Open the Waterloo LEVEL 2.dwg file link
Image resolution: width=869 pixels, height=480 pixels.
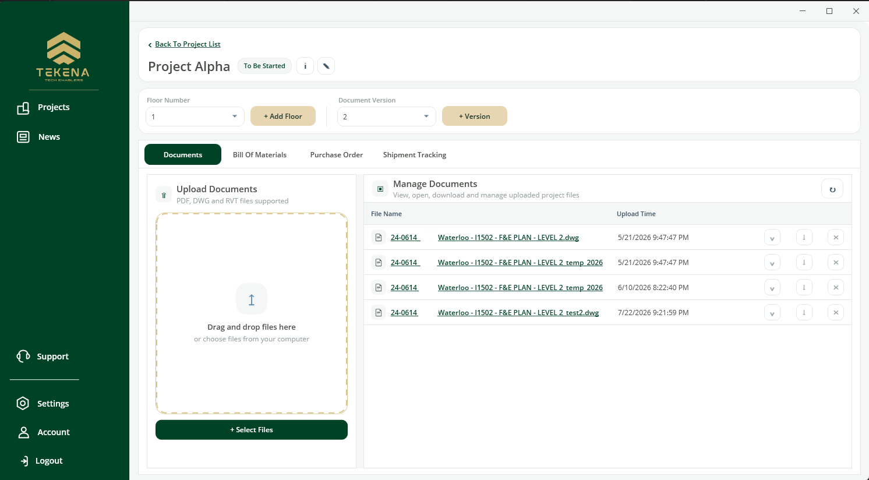[508, 238]
